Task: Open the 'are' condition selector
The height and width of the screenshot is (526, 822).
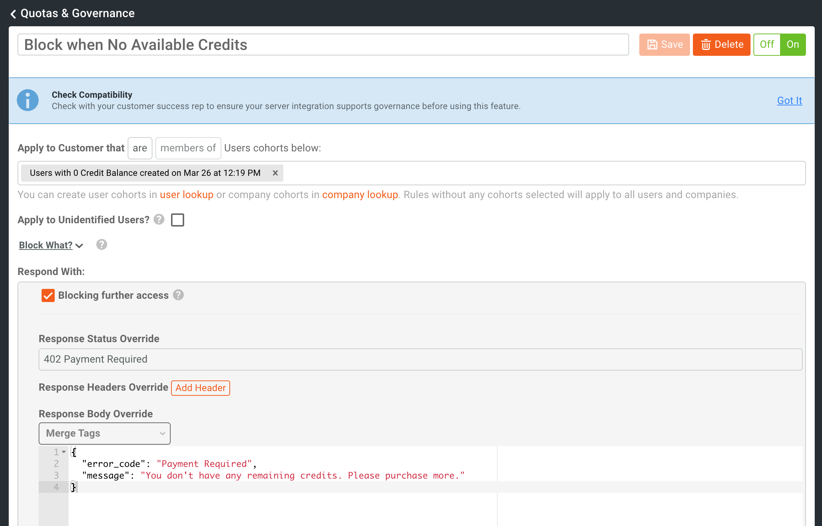Action: click(x=140, y=148)
